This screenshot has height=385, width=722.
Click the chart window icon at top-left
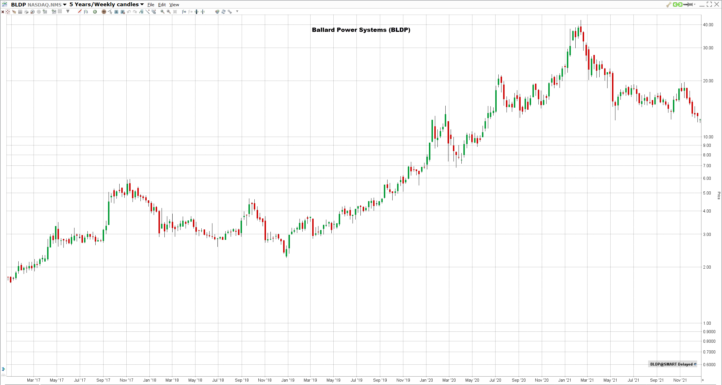coord(5,4)
